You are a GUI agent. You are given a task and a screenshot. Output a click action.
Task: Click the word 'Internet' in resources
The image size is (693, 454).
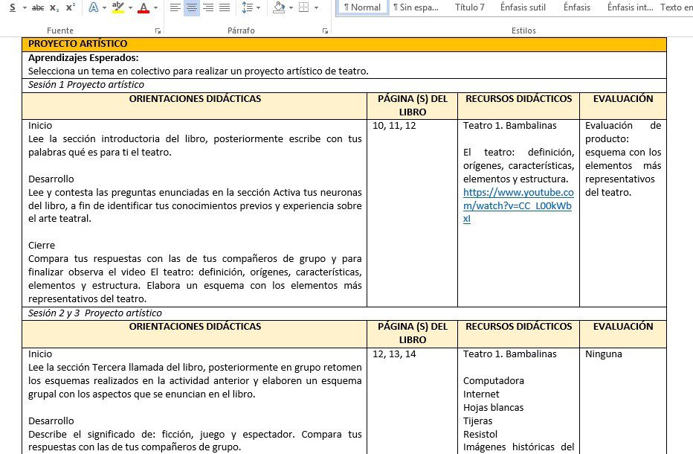point(481,394)
